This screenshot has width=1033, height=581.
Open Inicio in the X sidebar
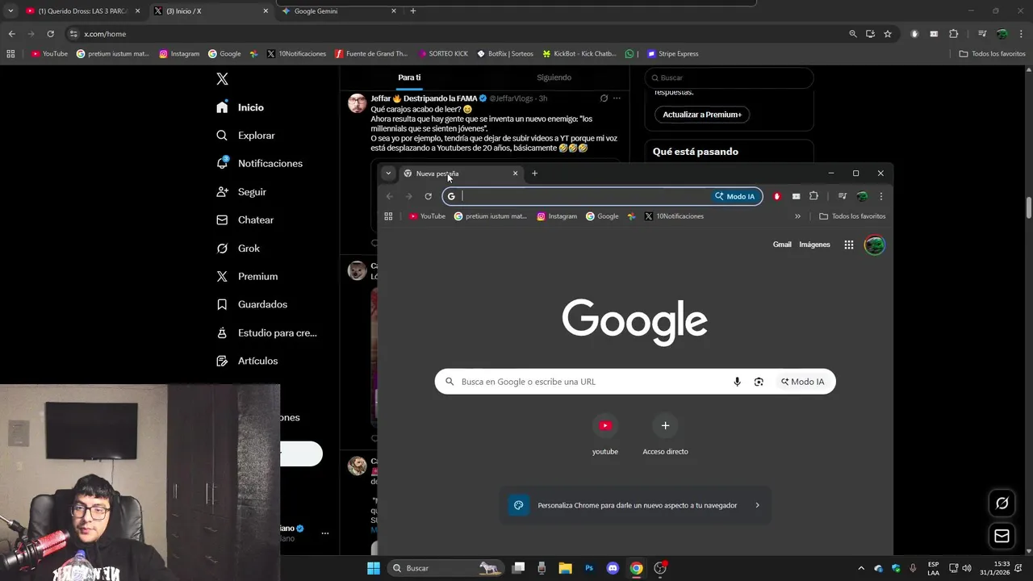pyautogui.click(x=240, y=107)
